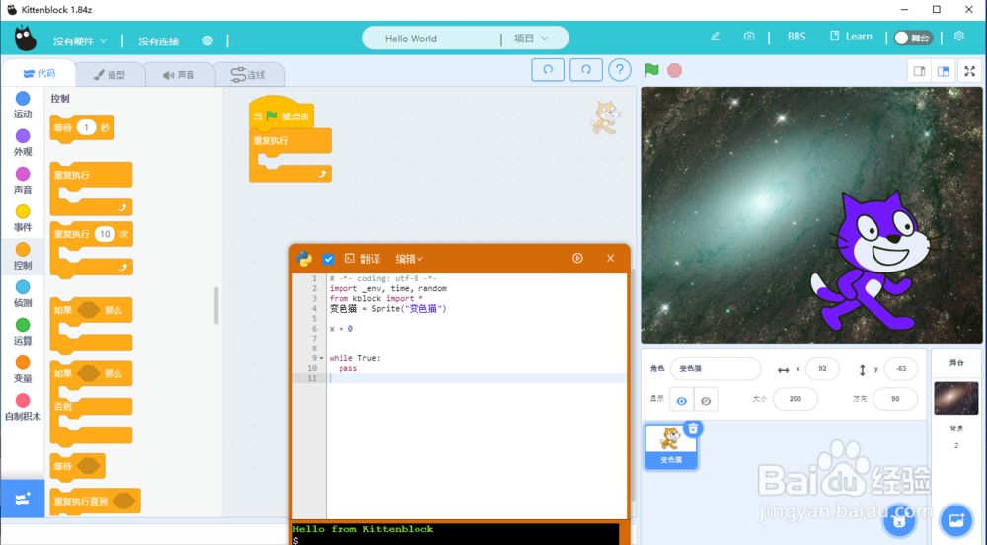
Task: Click the size field showing 200
Action: click(795, 398)
